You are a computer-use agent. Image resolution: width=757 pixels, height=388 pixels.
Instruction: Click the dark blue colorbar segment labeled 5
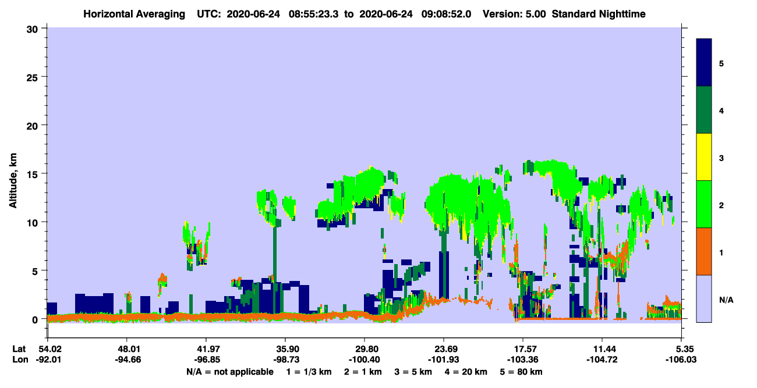[x=704, y=63]
